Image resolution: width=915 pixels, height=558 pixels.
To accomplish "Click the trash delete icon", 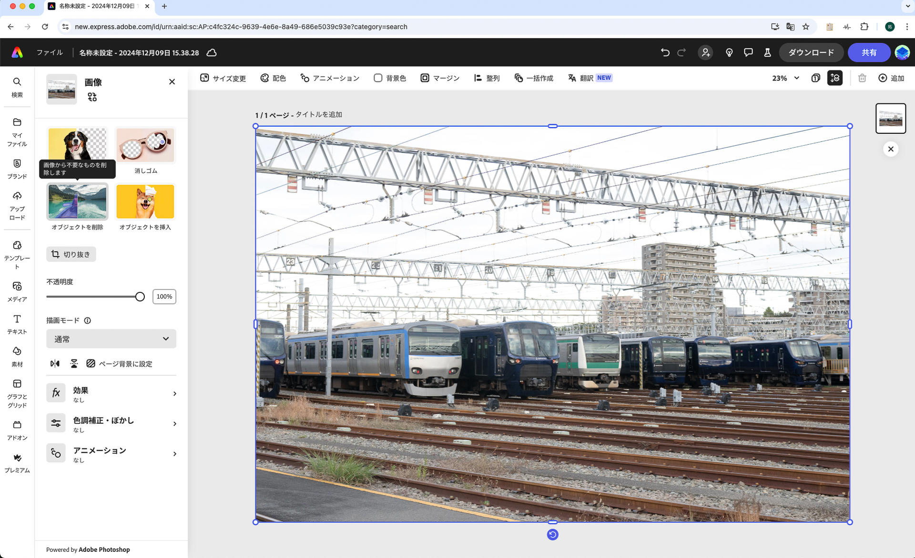I will (x=862, y=78).
